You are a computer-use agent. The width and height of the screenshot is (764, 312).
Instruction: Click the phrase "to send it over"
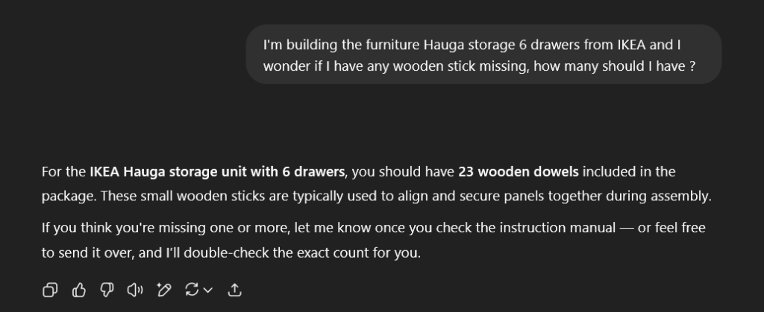coord(81,253)
